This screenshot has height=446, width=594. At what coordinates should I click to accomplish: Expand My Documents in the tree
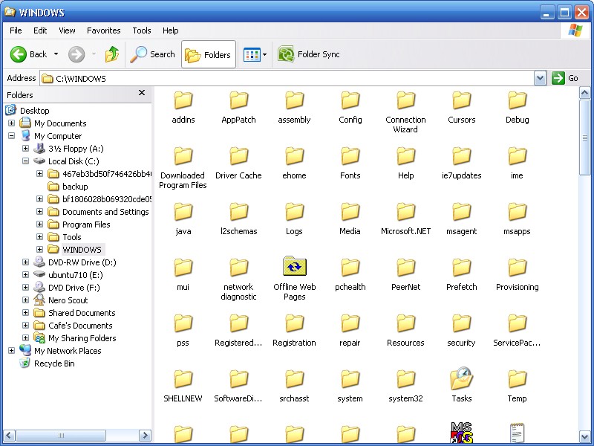pos(11,123)
